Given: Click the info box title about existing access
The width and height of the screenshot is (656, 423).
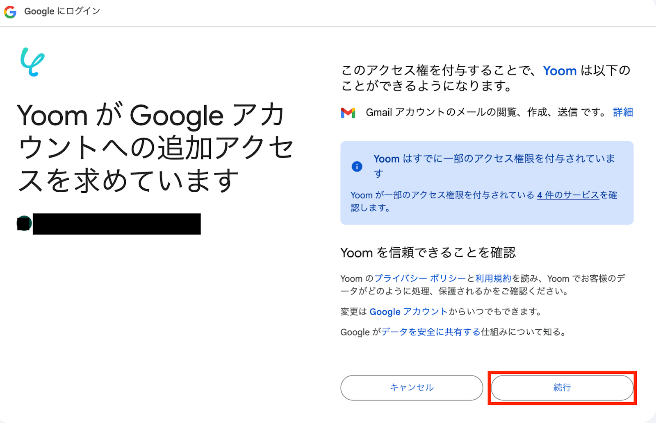Looking at the screenshot, I should (x=494, y=159).
